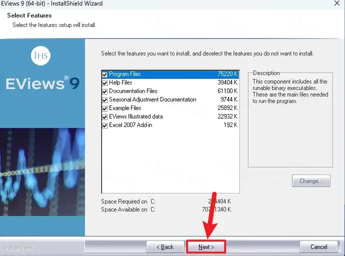Click the Next button

206,247
